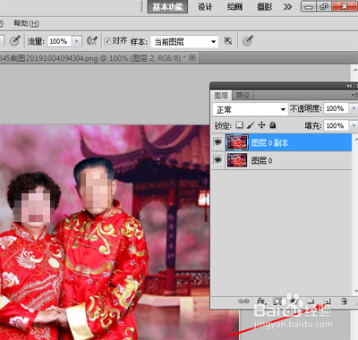This screenshot has width=358, height=340.
Task: Close the document tab
Action: pyautogui.click(x=192, y=58)
